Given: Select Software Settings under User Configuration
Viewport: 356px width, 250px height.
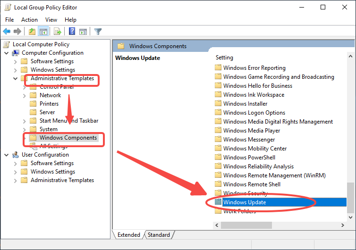Looking at the screenshot, I should (52, 163).
